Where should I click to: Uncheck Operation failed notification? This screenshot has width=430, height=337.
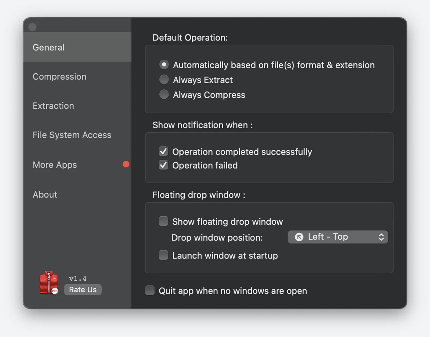click(x=163, y=165)
